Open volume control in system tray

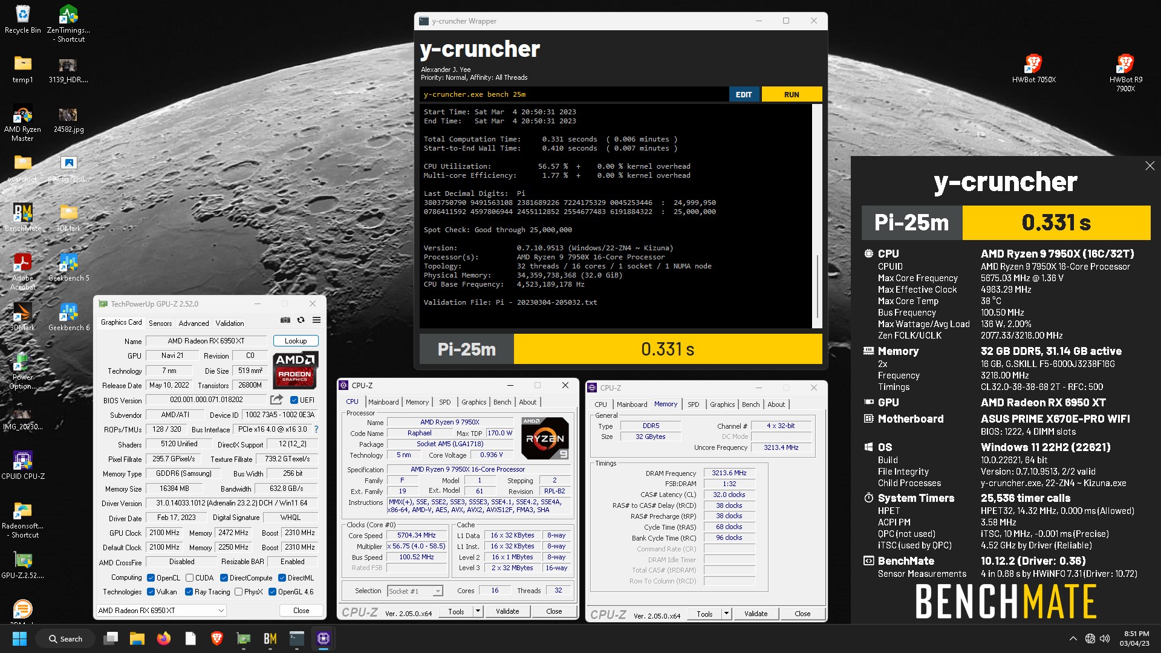click(1105, 638)
